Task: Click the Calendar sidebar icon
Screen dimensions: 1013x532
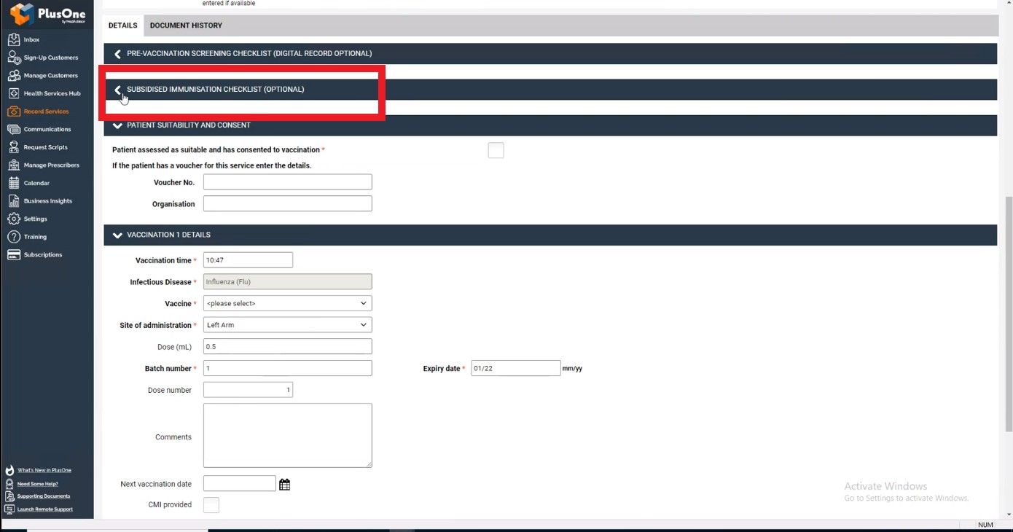Action: (14, 183)
